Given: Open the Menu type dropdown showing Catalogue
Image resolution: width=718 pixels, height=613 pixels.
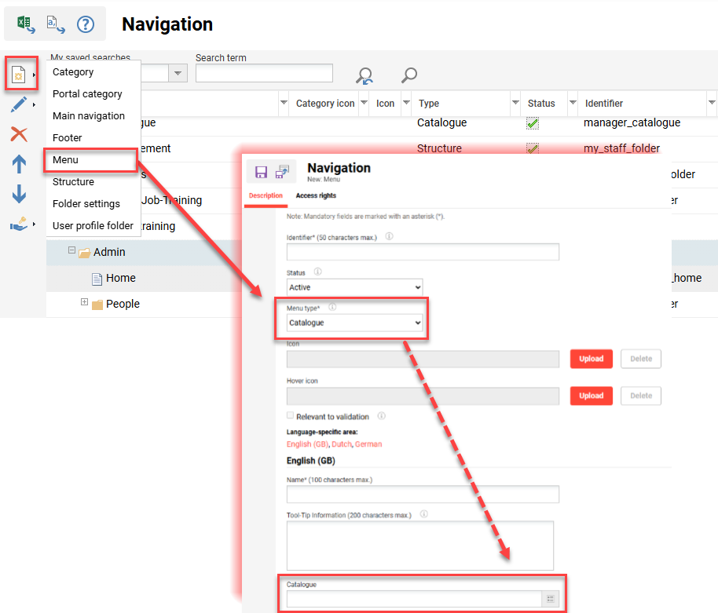Looking at the screenshot, I should pos(354,323).
